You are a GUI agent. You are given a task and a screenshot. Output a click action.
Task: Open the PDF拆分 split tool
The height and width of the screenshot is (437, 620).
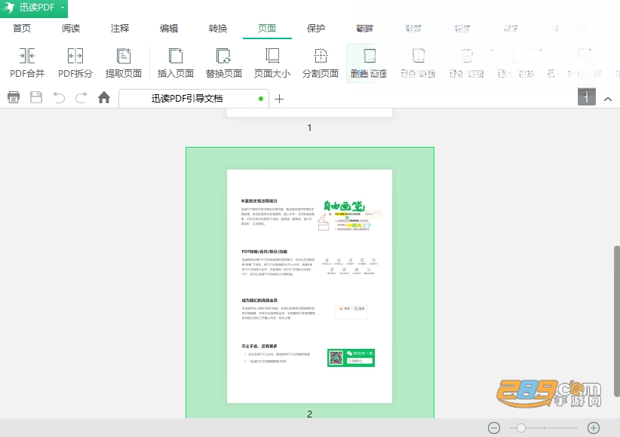(75, 63)
